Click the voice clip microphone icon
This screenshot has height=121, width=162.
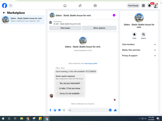tap(50, 110)
